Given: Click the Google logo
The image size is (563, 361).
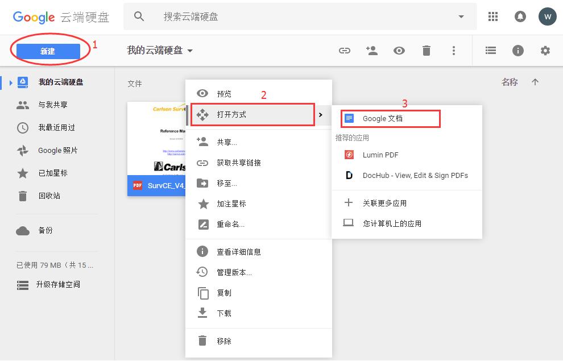Looking at the screenshot, I should click(x=34, y=17).
